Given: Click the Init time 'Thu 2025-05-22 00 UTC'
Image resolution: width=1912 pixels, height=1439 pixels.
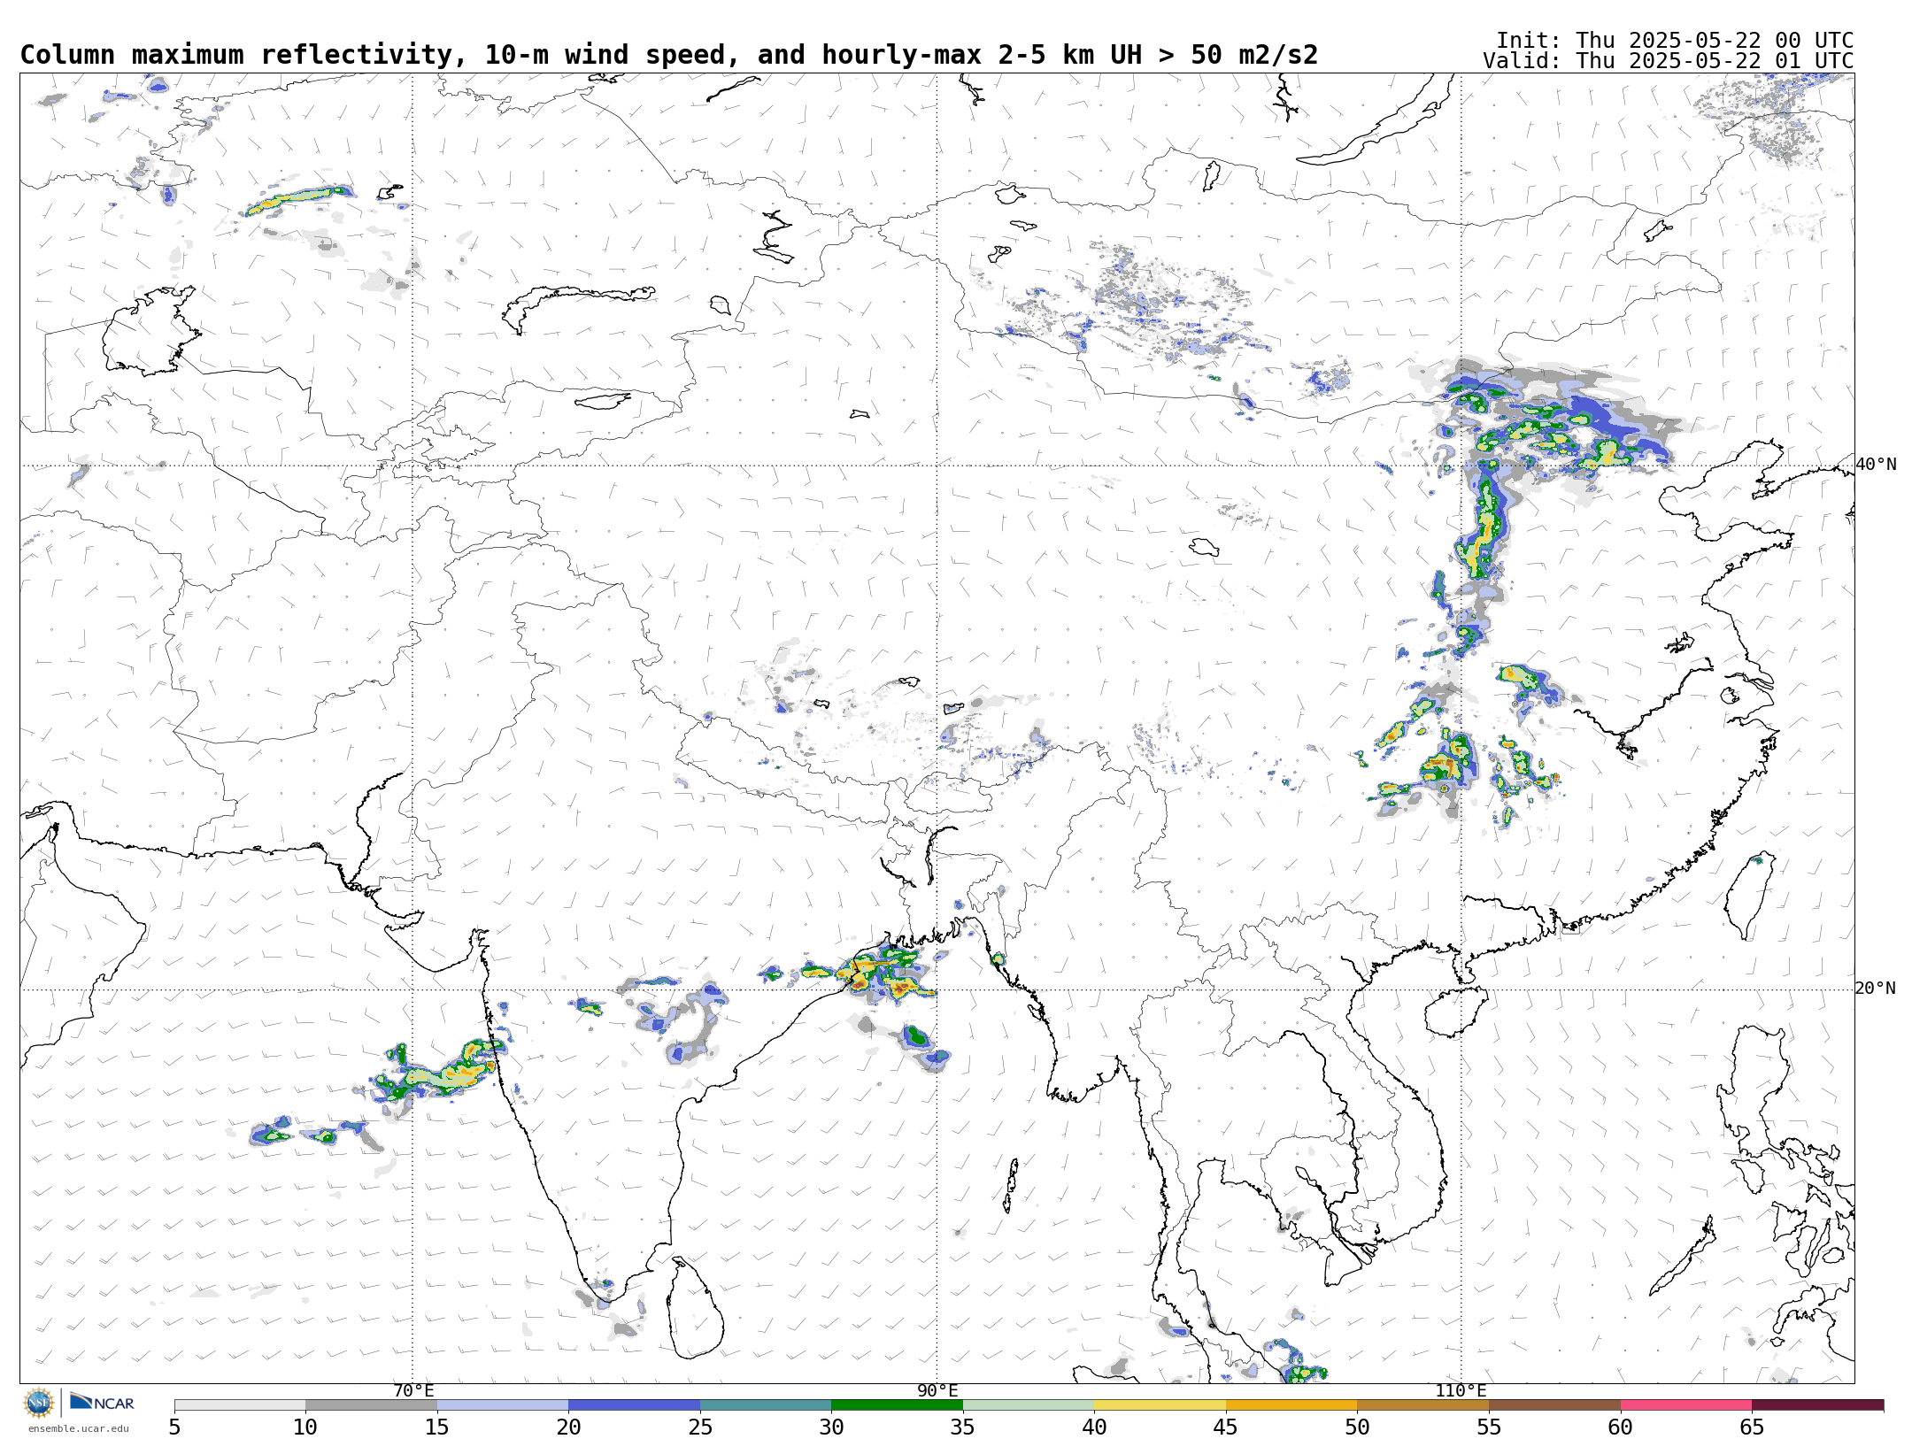Looking at the screenshot, I should click(x=1715, y=41).
